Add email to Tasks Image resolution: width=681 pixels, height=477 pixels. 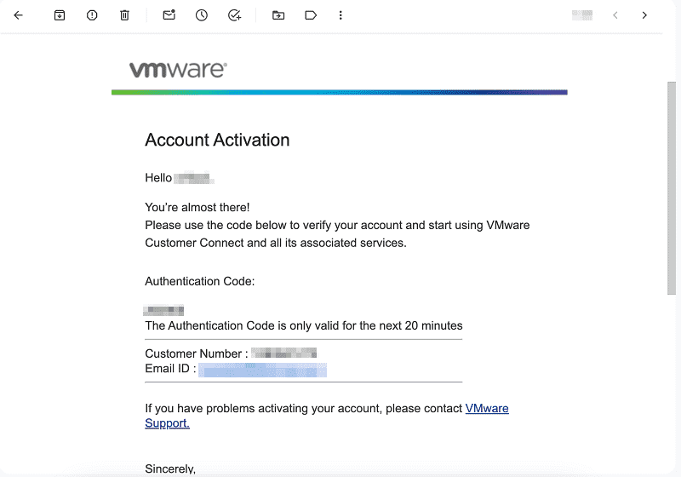[x=235, y=15]
